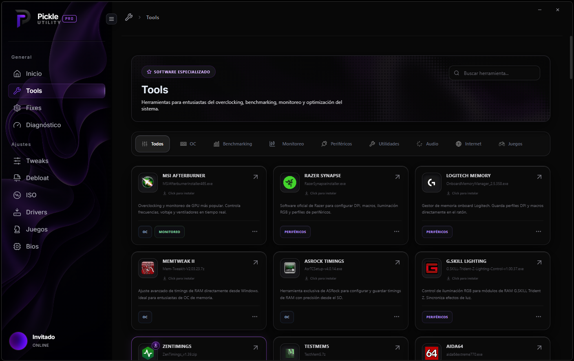The height and width of the screenshot is (361, 574).
Task: Open Razer Synapse external link arrow
Action: pyautogui.click(x=397, y=177)
